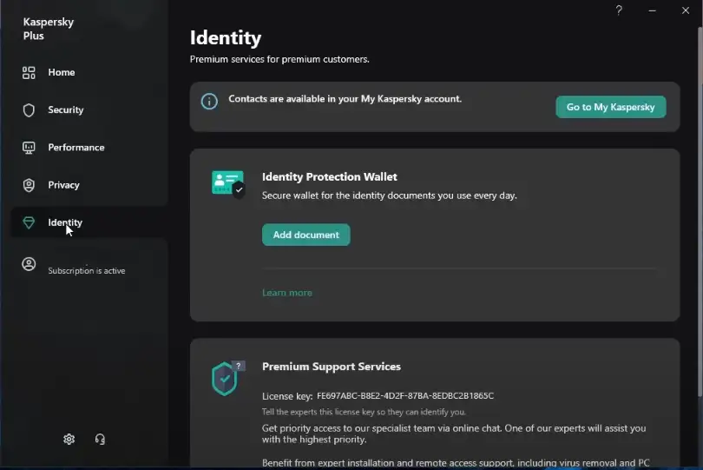Click the Premium Support shield icon
The image size is (703, 470).
(226, 379)
